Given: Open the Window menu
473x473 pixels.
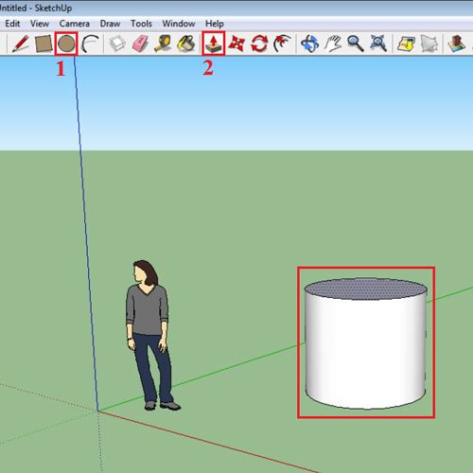Looking at the screenshot, I should click(179, 24).
